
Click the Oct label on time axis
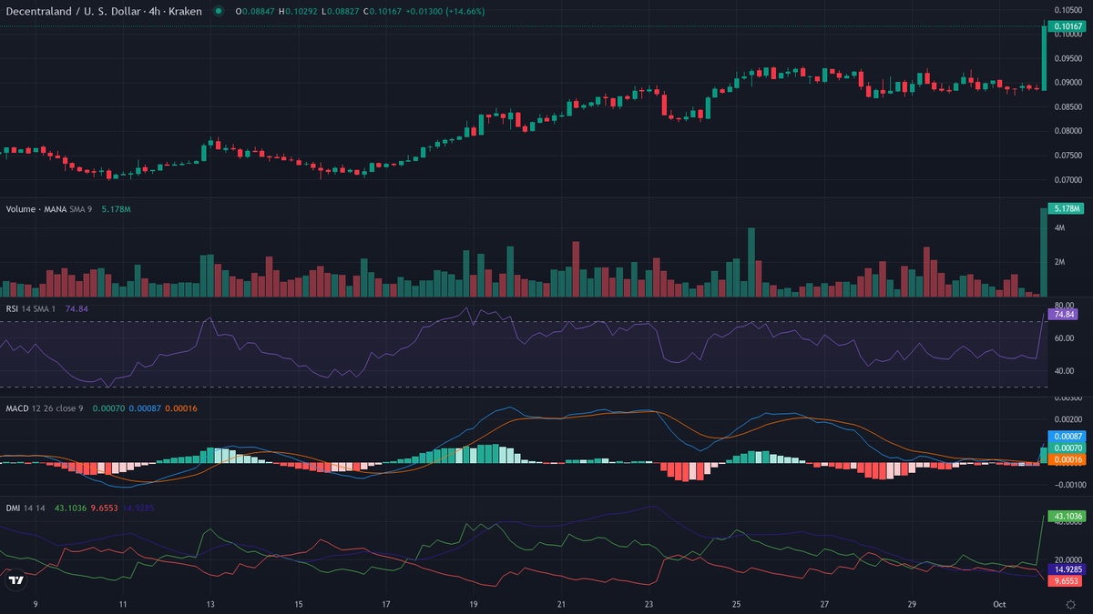pos(999,604)
